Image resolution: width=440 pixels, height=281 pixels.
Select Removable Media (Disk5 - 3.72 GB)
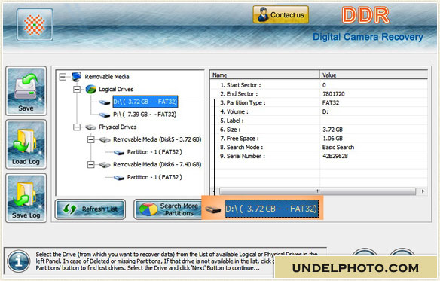pyautogui.click(x=157, y=139)
